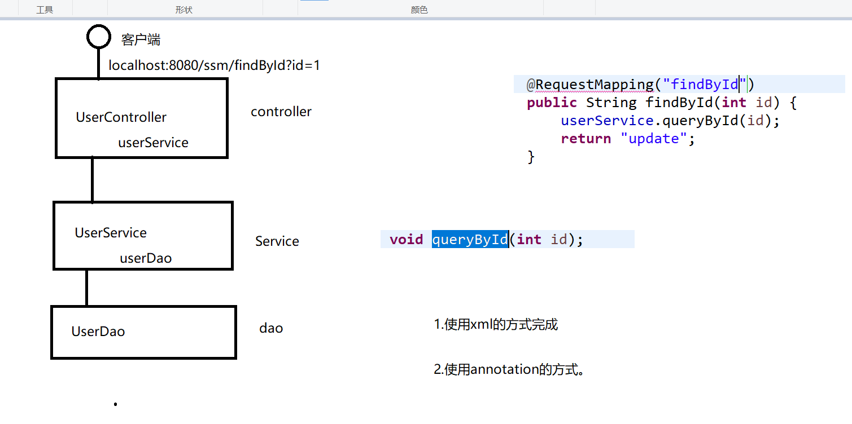Click userDao text inside the UserService box
Screen dimensions: 852x424
(x=146, y=258)
